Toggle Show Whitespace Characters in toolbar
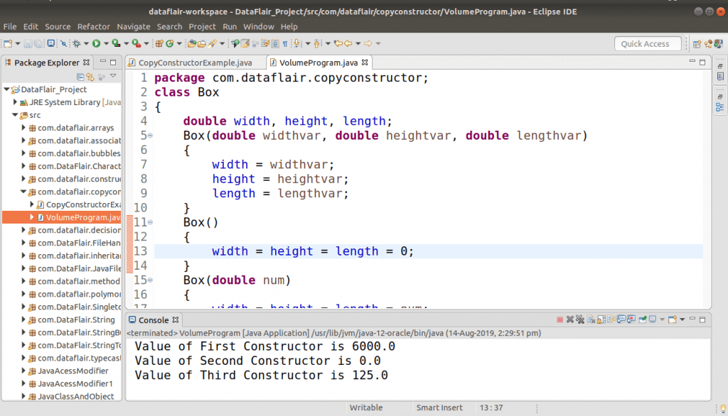This screenshot has height=416, width=728. tap(285, 43)
